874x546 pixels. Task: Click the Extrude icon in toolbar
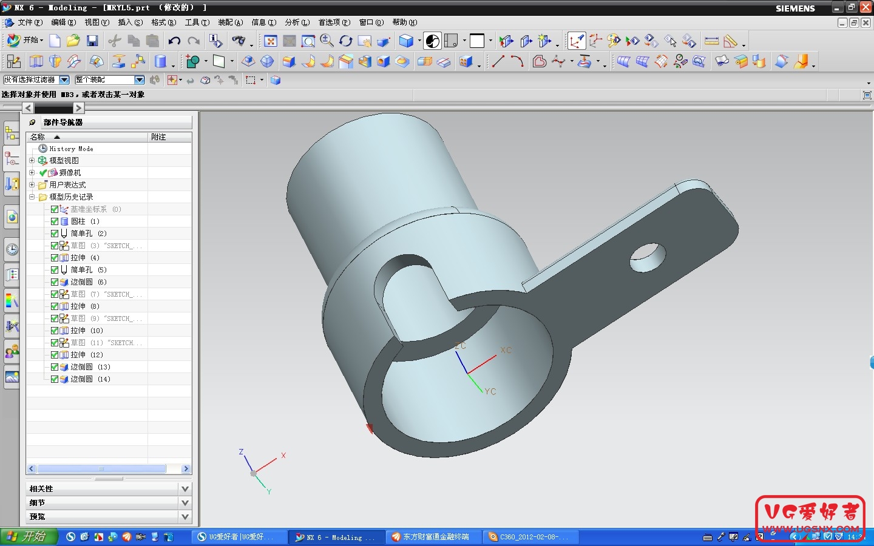[x=36, y=61]
